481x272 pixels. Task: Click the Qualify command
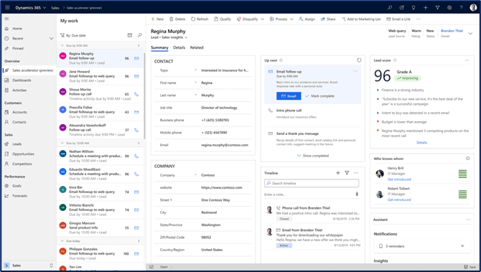click(223, 19)
